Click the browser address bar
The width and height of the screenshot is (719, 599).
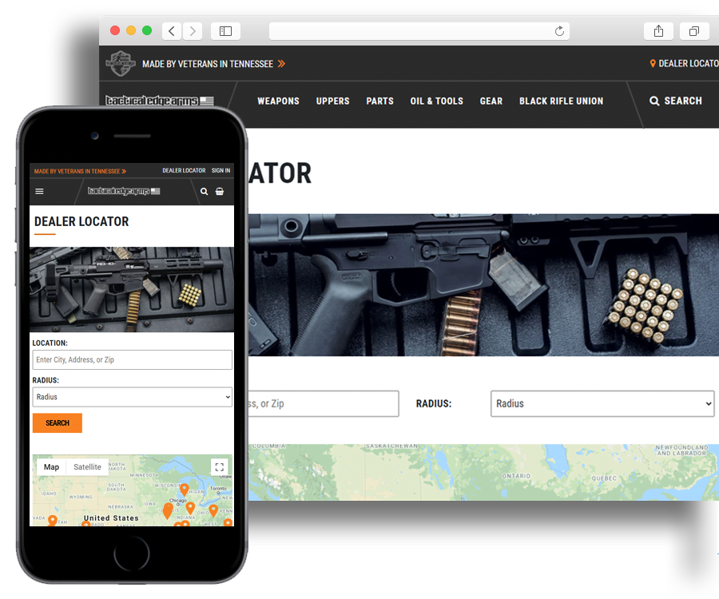coord(419,31)
